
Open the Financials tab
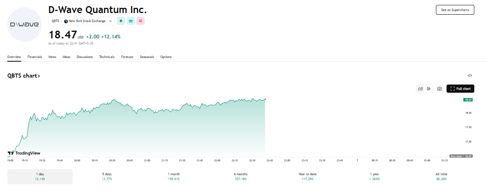click(x=35, y=57)
